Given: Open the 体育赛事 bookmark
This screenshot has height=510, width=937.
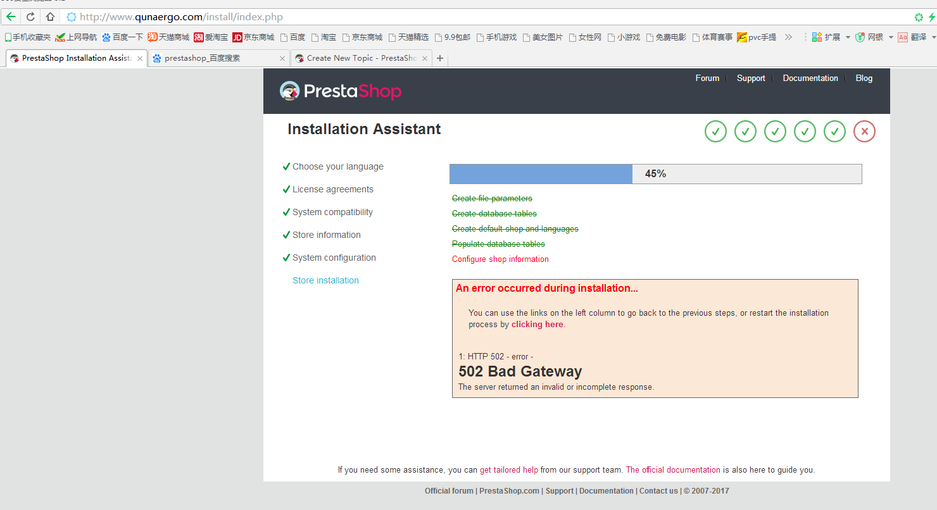Looking at the screenshot, I should tap(712, 37).
